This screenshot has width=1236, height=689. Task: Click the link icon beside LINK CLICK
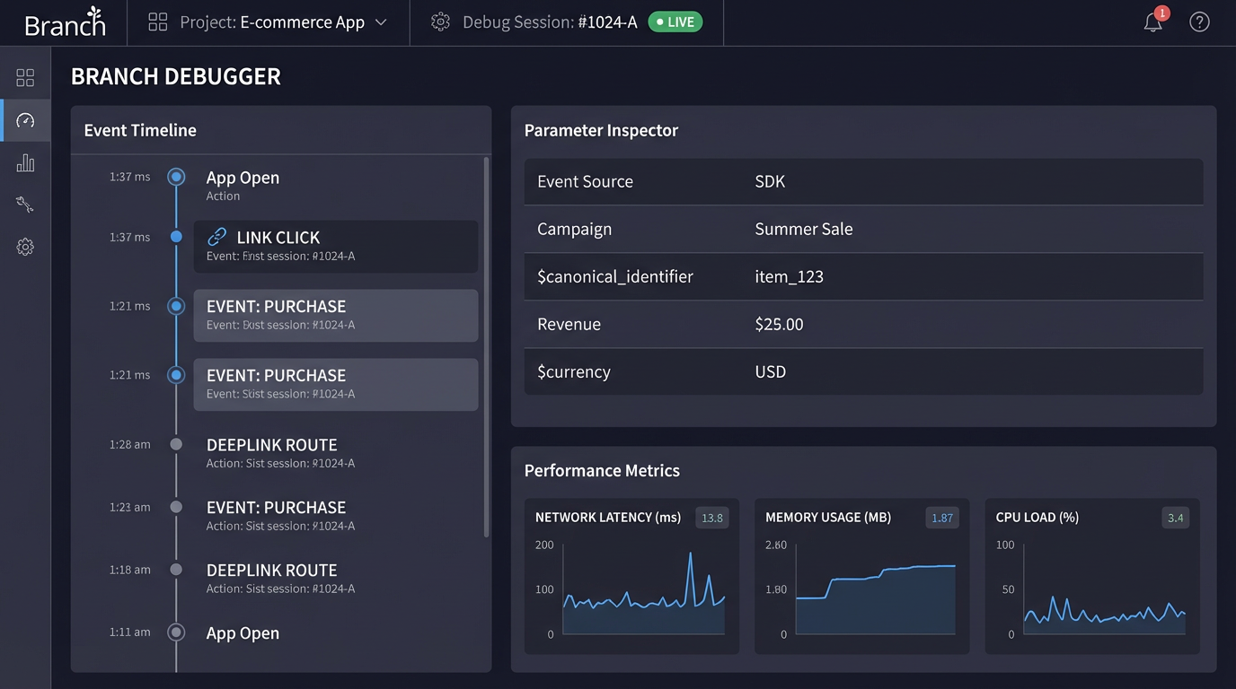click(x=216, y=237)
